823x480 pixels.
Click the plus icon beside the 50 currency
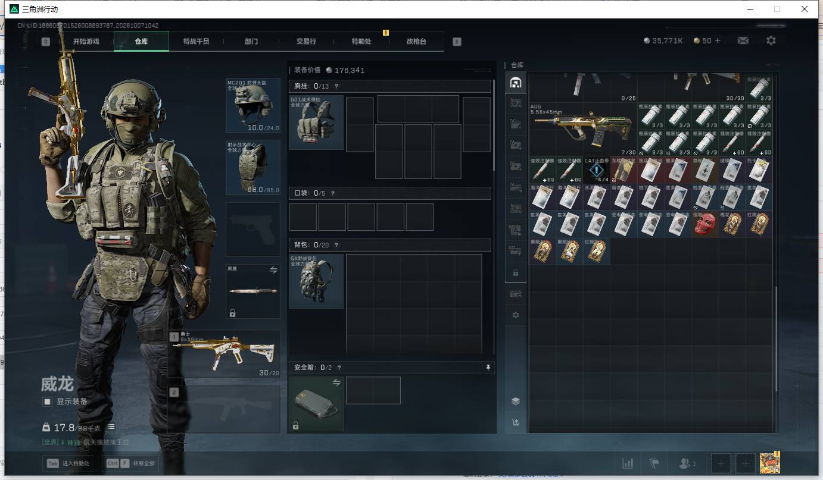[718, 41]
